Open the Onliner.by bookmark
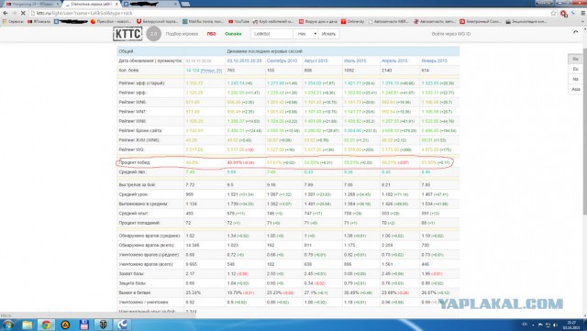Viewport: 587px width, 331px height. (x=352, y=22)
